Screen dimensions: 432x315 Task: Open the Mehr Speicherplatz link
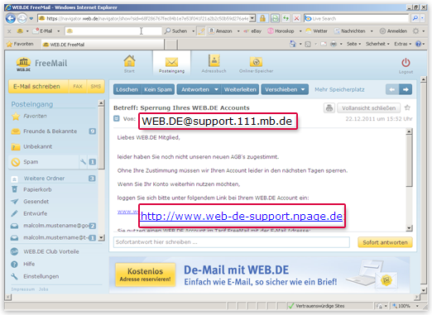coord(339,89)
